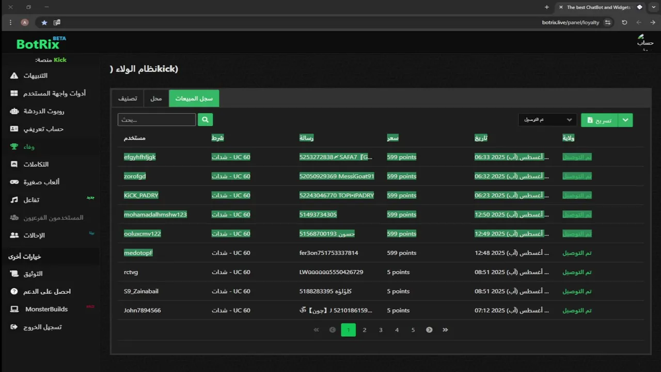Image resolution: width=661 pixels, height=372 pixels.
Task: Click the BotRix logo
Action: click(x=41, y=43)
